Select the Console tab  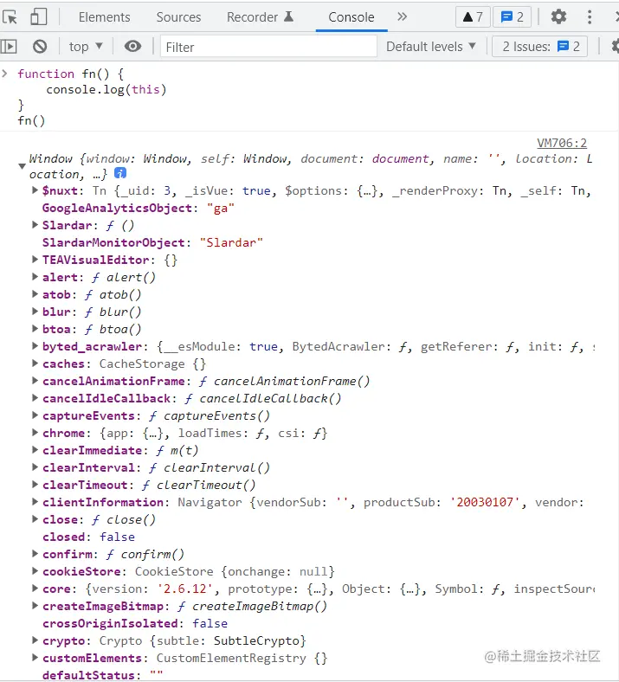pyautogui.click(x=351, y=17)
